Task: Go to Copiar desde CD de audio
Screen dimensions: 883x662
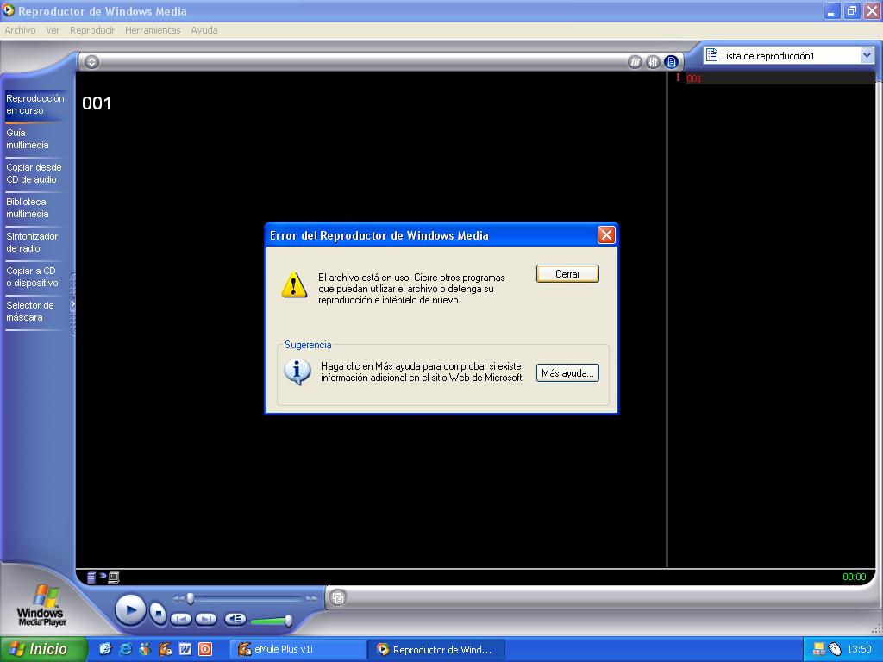Action: tap(34, 173)
